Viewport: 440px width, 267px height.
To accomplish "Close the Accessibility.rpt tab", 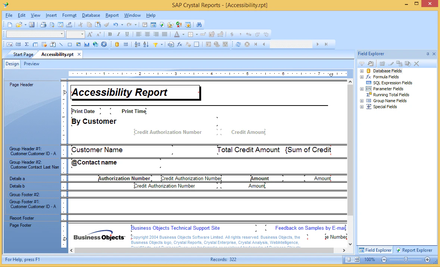I will [x=79, y=54].
